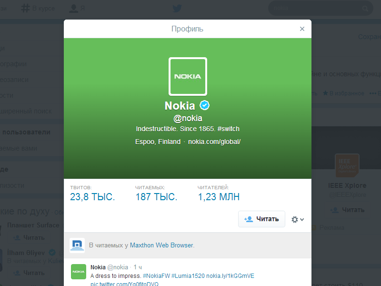Viewport: 381px width, 286px height.
Task: Click the IEEE Xplore name
Action: click(x=347, y=185)
